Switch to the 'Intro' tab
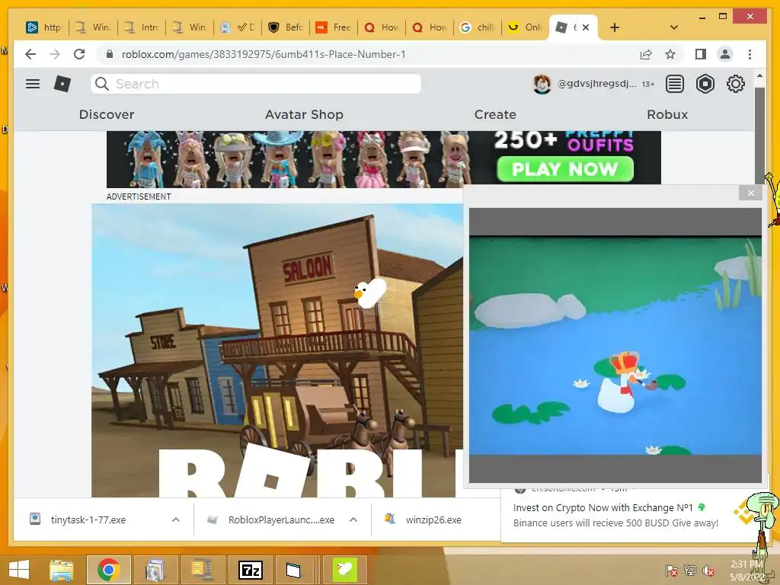The image size is (780, 585). click(142, 27)
